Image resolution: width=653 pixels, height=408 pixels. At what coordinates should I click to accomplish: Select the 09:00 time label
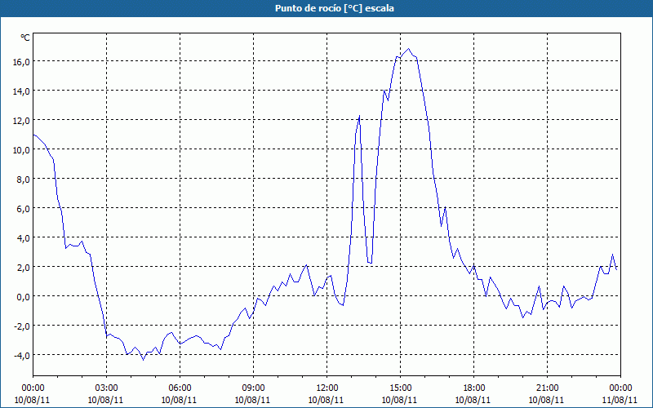tap(253, 388)
